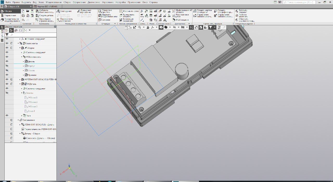Collapse the 'Эскизы' tree node

coord(22,93)
